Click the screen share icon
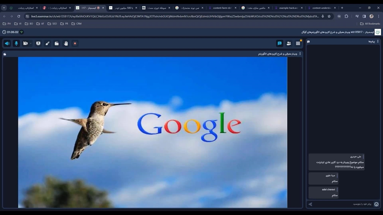This screenshot has height=215, width=383. coord(38,44)
